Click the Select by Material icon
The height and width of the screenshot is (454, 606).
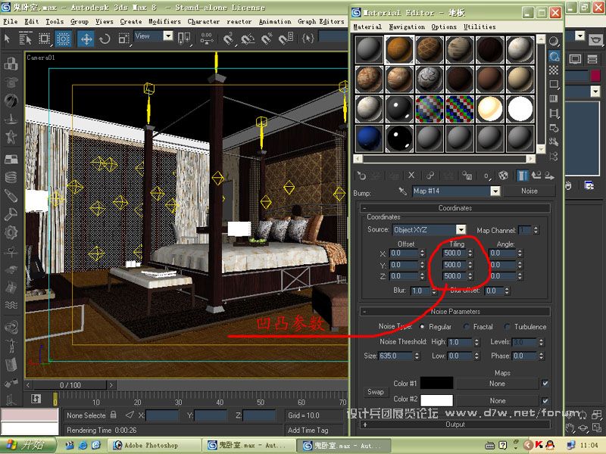coord(554,141)
